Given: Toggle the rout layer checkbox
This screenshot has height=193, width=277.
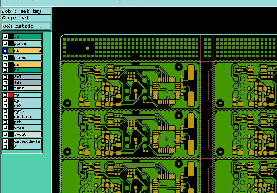Looking at the screenshot, I should 5,88.
